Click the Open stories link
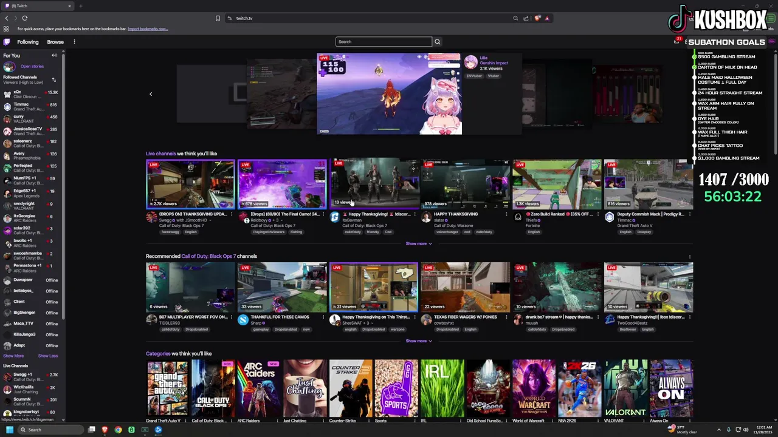Screen dimensions: 778x437 click(32, 66)
